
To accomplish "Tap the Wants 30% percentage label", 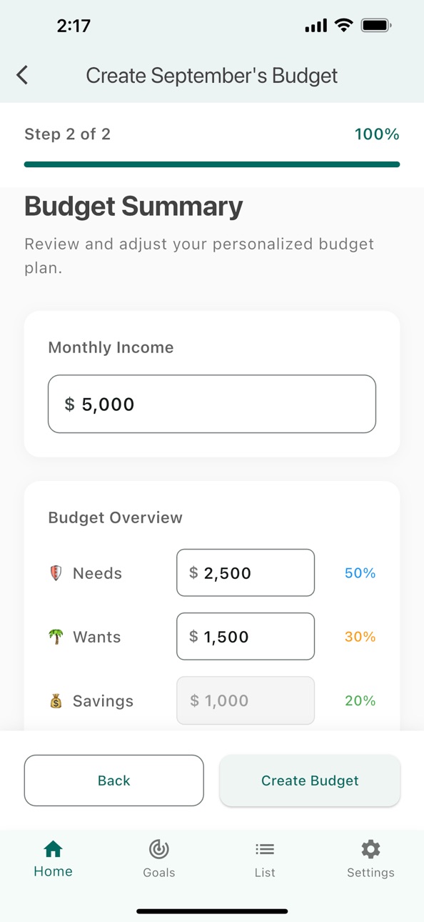I will 360,637.
